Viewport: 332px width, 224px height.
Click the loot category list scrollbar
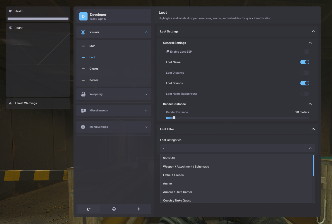point(314,166)
